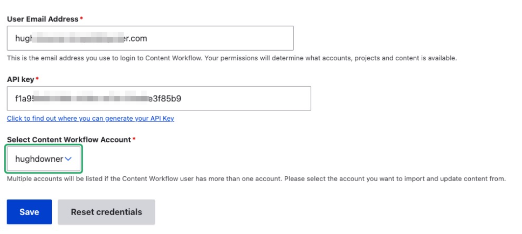The width and height of the screenshot is (522, 234).
Task: Click the Reset credentials button
Action: tap(106, 212)
